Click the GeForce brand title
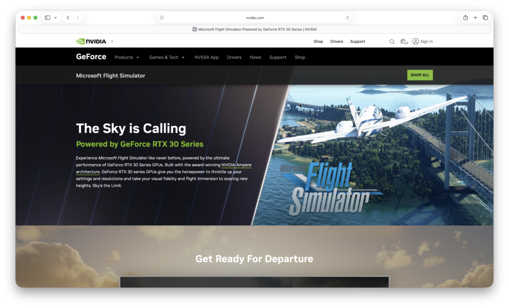 pos(91,57)
